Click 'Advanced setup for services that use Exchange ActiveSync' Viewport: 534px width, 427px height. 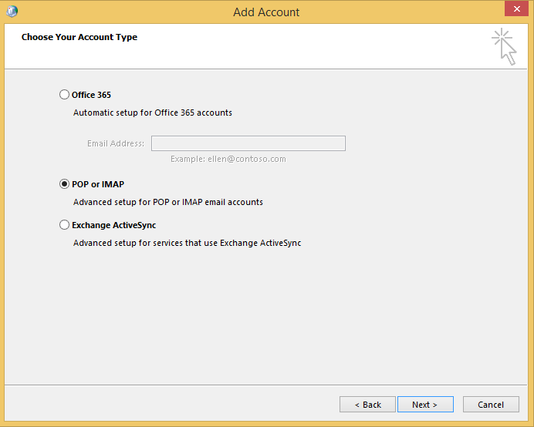(x=188, y=243)
